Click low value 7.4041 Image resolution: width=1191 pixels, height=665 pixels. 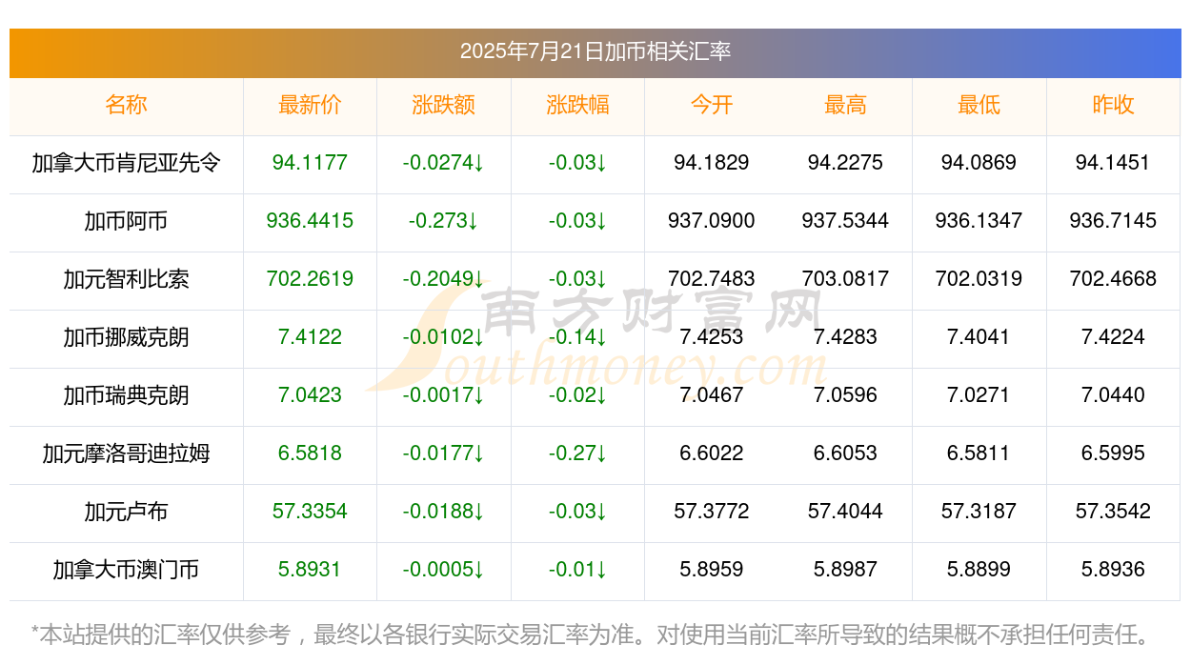pyautogui.click(x=979, y=337)
